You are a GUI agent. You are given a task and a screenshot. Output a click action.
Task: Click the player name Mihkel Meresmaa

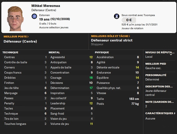click(x=46, y=6)
